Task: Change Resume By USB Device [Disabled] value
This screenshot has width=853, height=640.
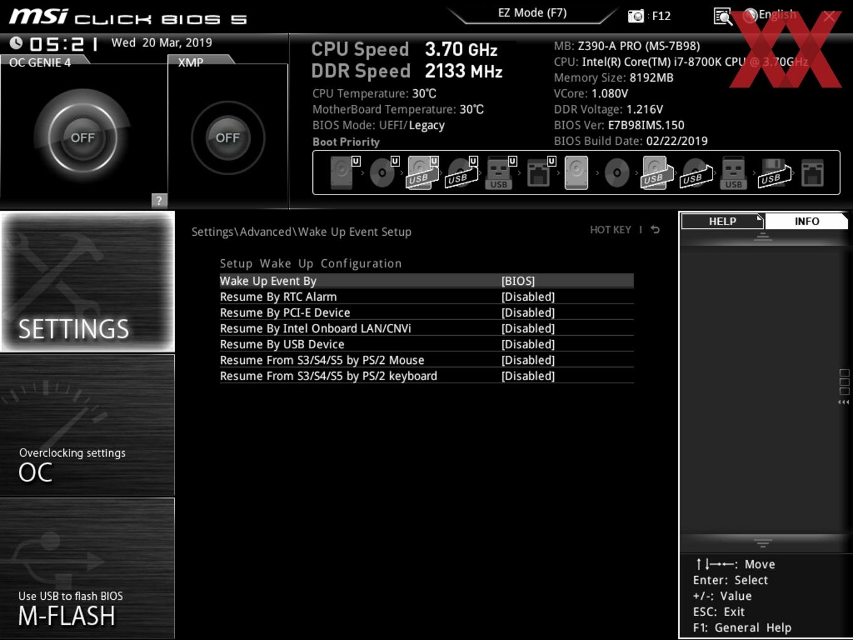Action: tap(528, 344)
